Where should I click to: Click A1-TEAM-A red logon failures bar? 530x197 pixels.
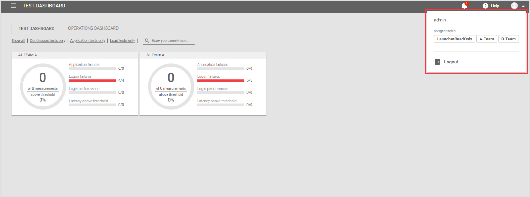(92, 81)
